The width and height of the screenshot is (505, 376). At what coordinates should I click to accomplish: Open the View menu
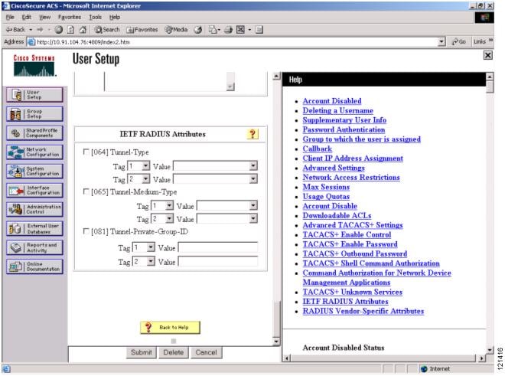[45, 17]
